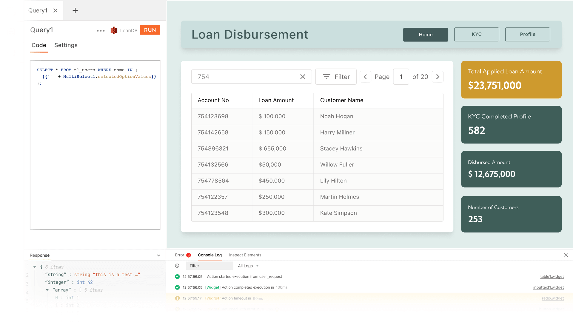The width and height of the screenshot is (573, 322).
Task: Clear the 754 search with the X icon
Action: click(x=303, y=77)
